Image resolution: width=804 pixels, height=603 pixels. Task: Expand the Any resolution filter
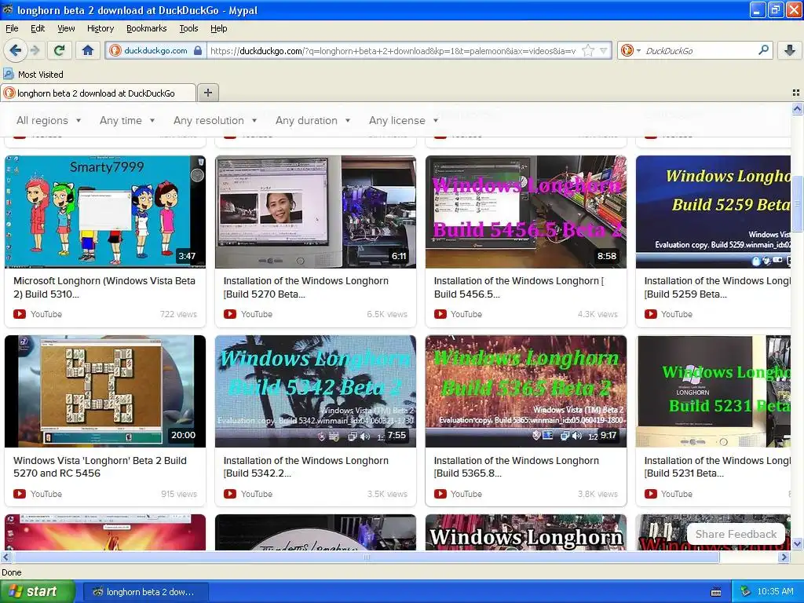coord(215,120)
